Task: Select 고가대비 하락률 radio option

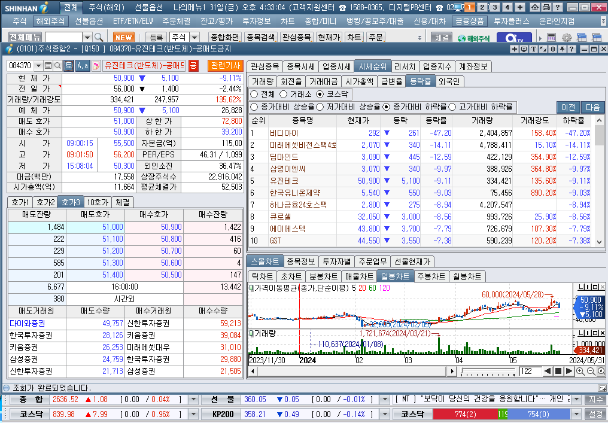Action: (452, 106)
